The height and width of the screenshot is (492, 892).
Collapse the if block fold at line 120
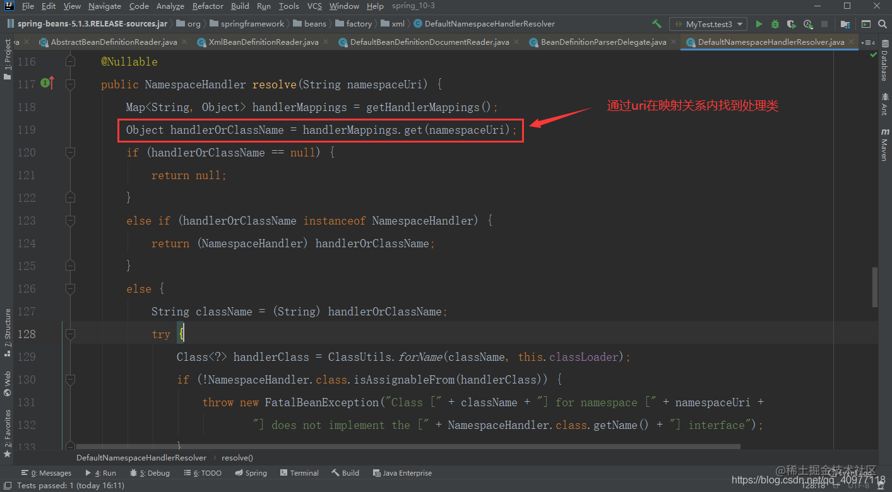pyautogui.click(x=70, y=152)
